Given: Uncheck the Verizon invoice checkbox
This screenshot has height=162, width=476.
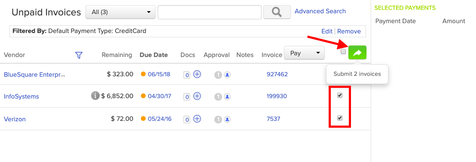Looking at the screenshot, I should click(x=340, y=118).
